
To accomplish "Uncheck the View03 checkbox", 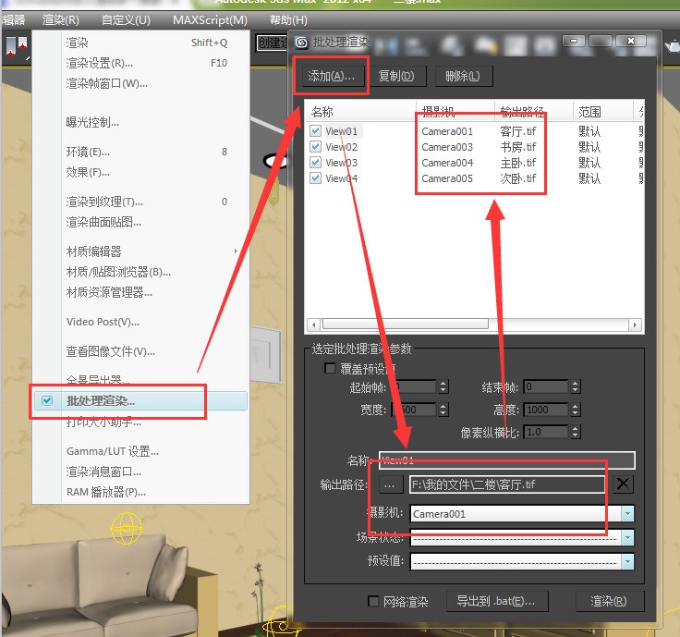I will click(x=316, y=163).
